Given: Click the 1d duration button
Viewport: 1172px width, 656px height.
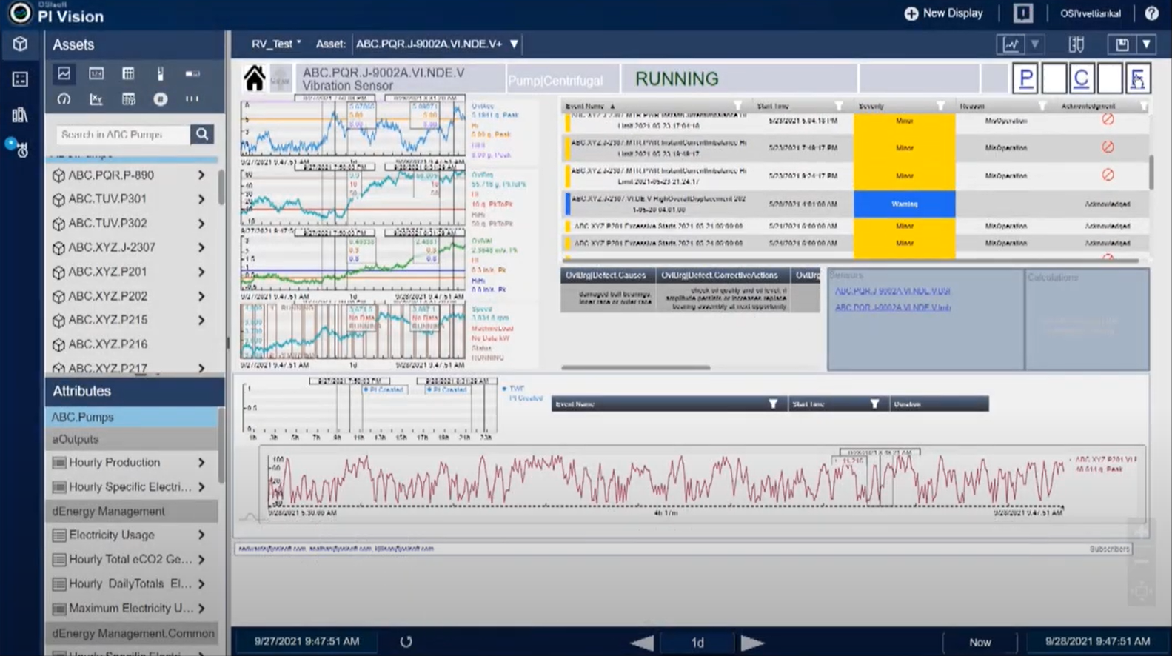Looking at the screenshot, I should pyautogui.click(x=697, y=643).
